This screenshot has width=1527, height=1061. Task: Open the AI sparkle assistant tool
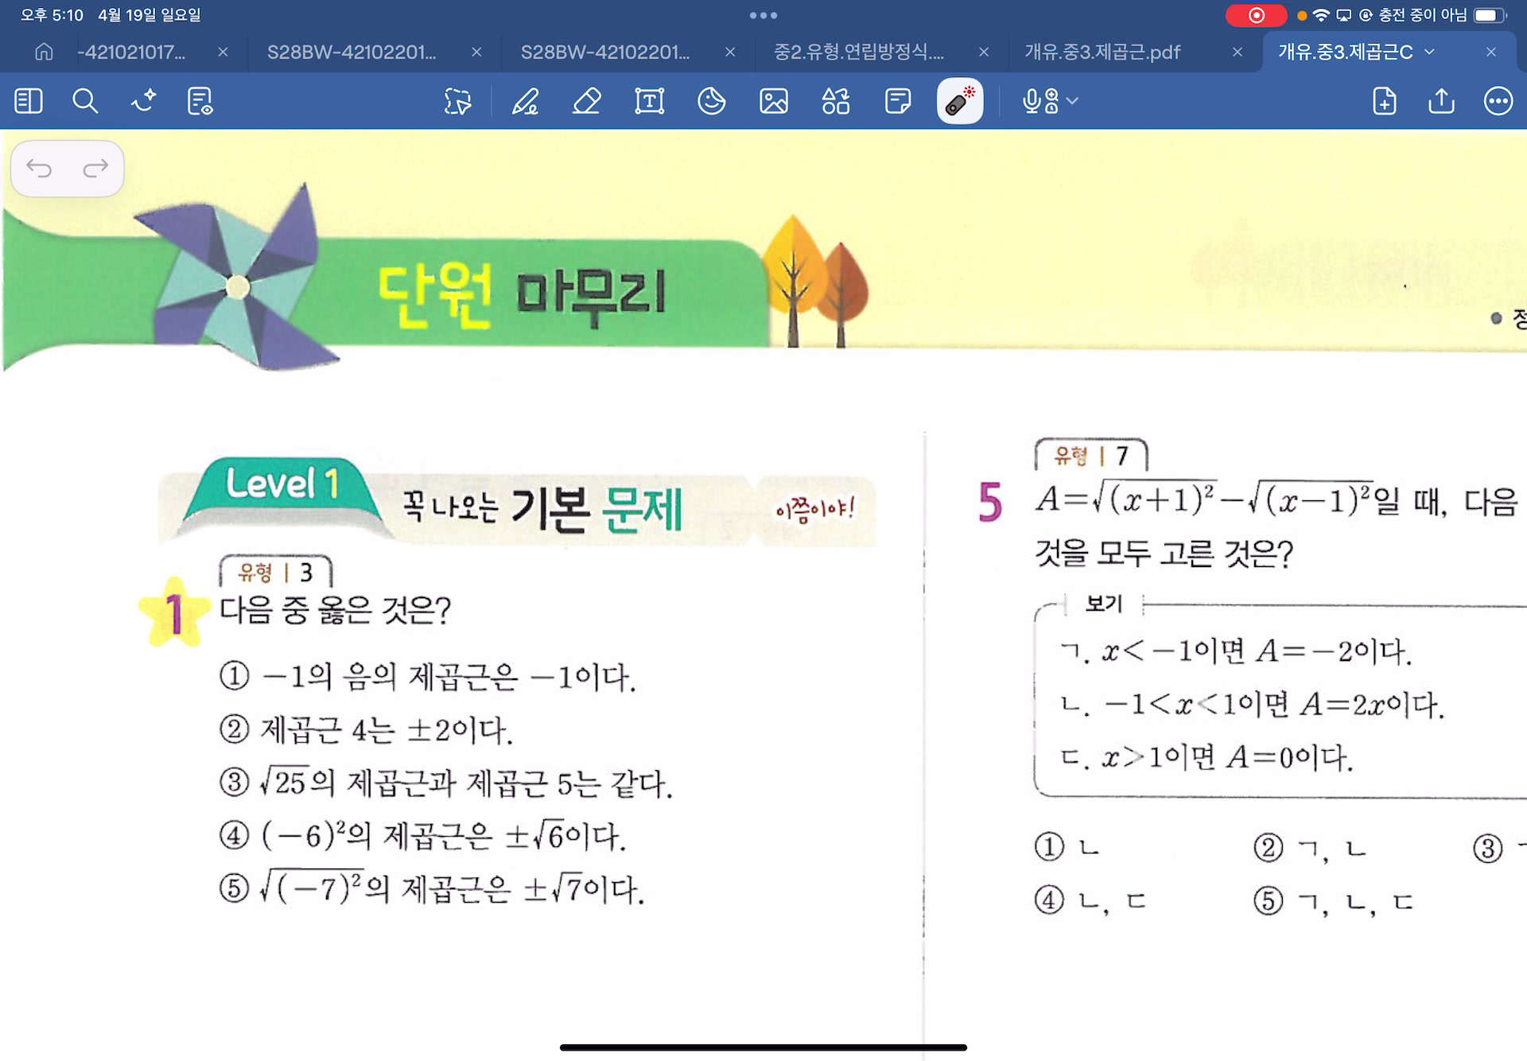tap(143, 101)
